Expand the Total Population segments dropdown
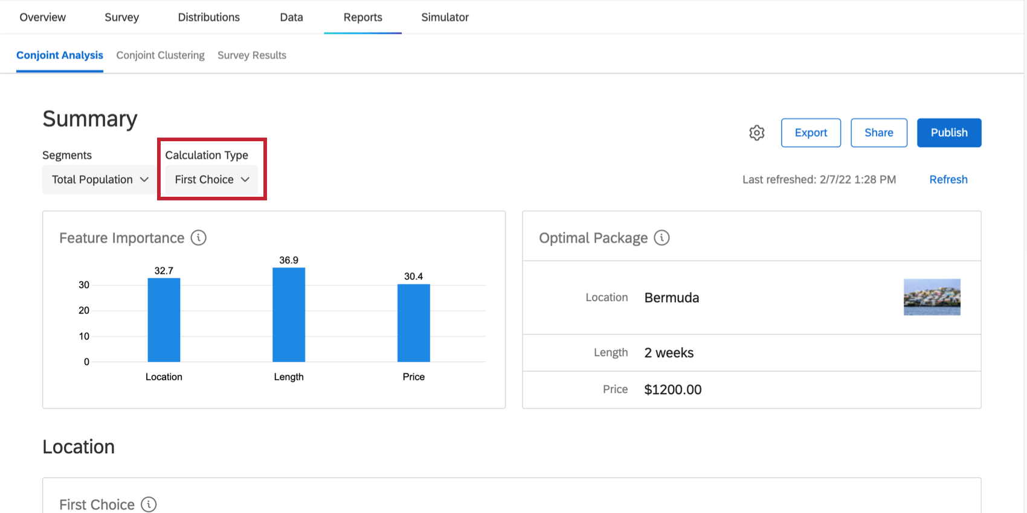The height and width of the screenshot is (513, 1027). point(100,180)
